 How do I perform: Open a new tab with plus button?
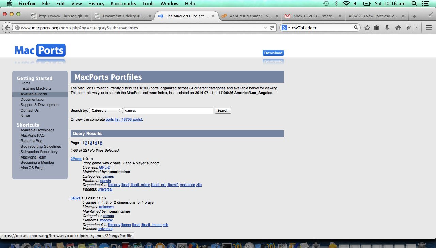[x=415, y=16]
